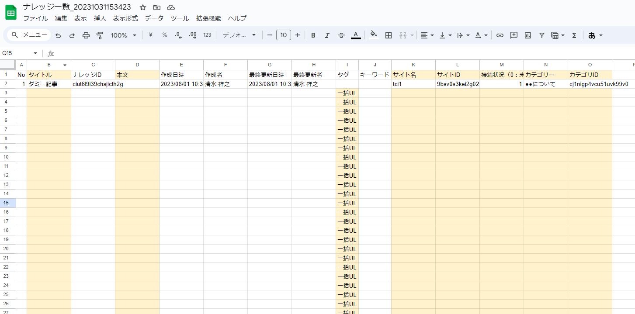635x314 pixels.
Task: Click the undo arrow icon
Action: coord(58,35)
